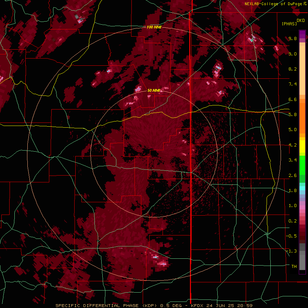The image size is (308, 308).
Task: Click the 100 NMI range ring label
Action: [154, 27]
